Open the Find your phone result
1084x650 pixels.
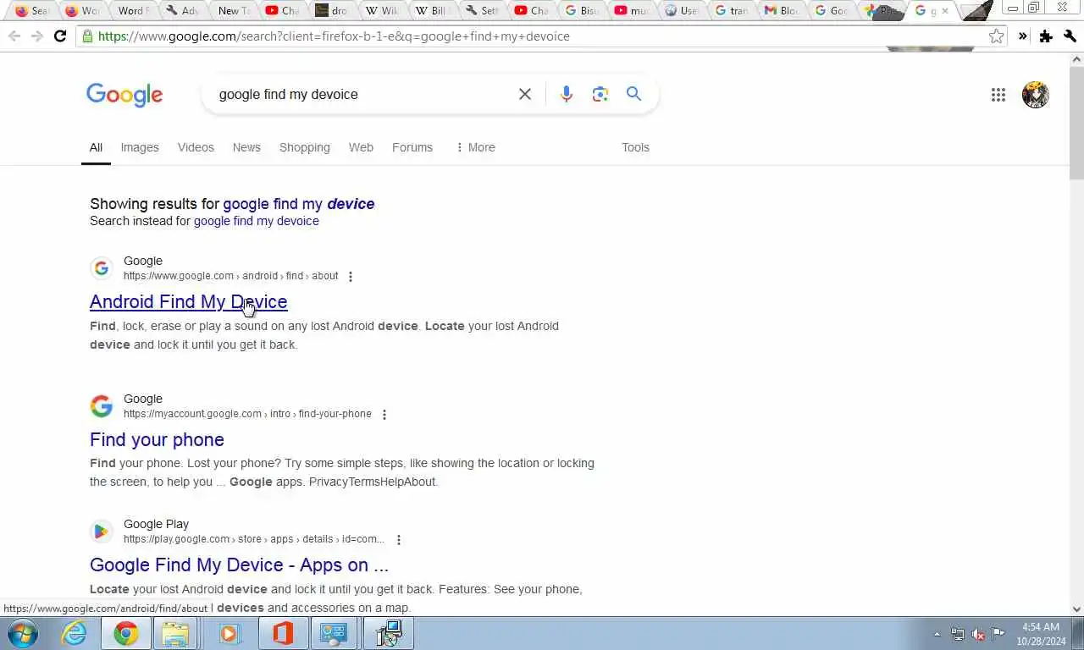click(x=157, y=439)
